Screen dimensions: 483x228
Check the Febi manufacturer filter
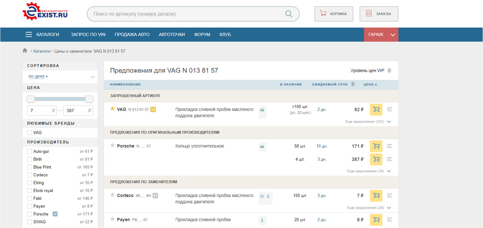point(29,198)
